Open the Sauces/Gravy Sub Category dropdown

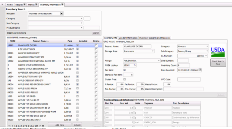click(207, 51)
